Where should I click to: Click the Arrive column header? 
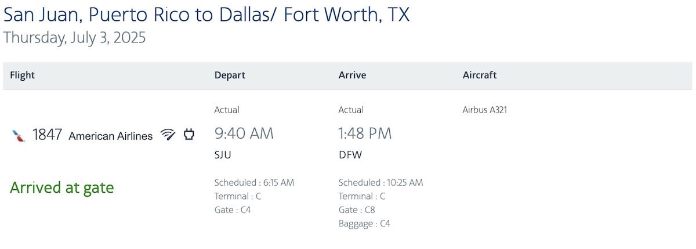352,75
